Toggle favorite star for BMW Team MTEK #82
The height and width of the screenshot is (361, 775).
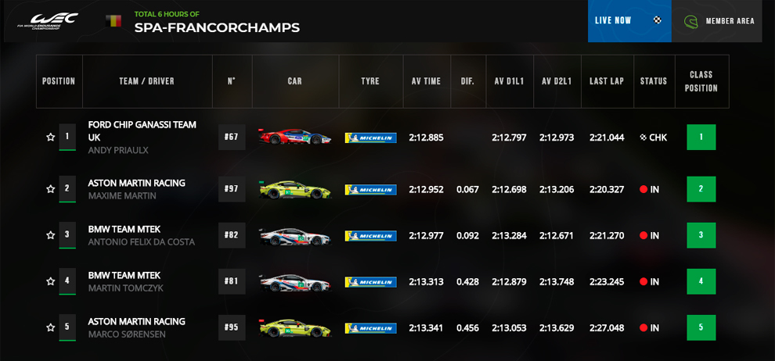click(50, 235)
